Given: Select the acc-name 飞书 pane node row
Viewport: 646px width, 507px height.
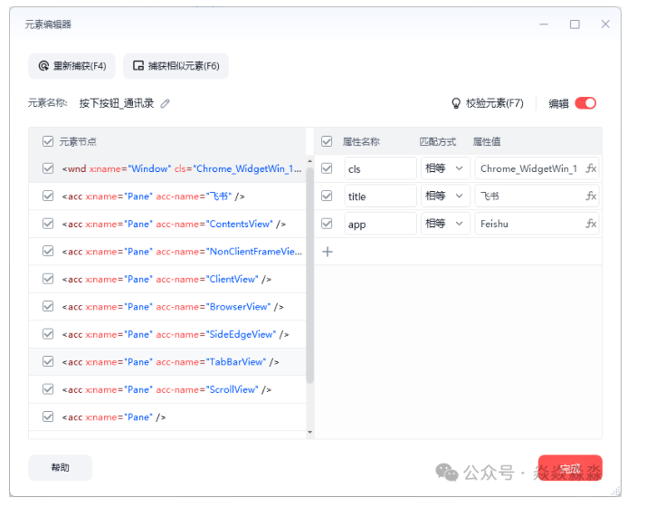Looking at the screenshot, I should point(167,196).
